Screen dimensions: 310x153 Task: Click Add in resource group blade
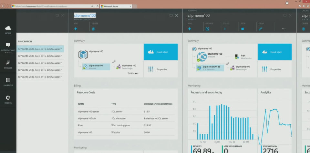tap(76, 29)
